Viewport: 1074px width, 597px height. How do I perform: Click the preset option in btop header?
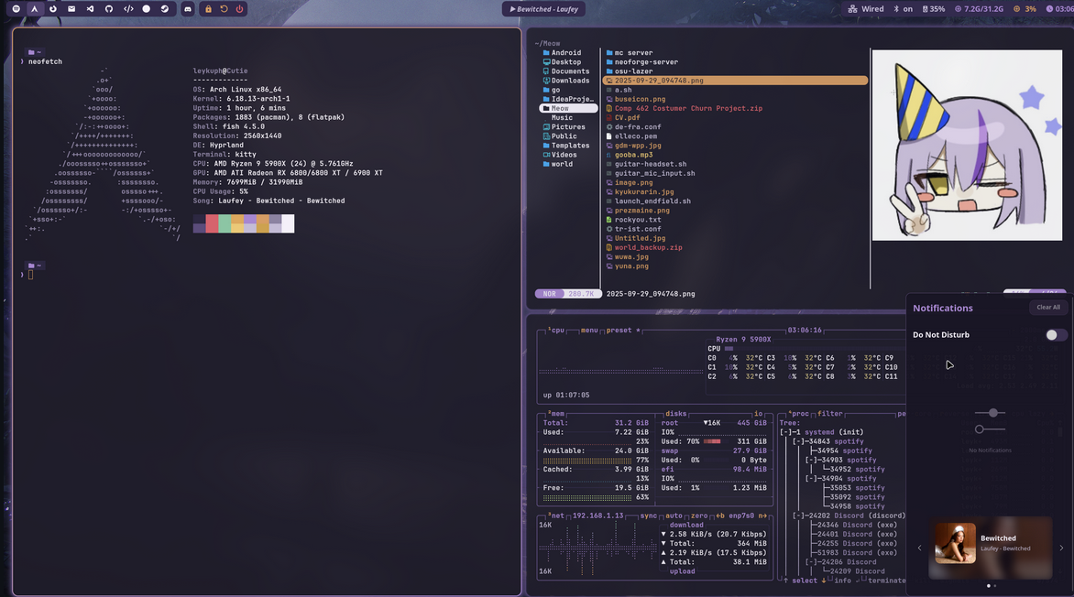619,330
